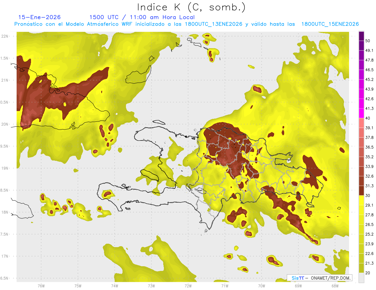Click the legend value '32.6'
This screenshot has width=376, height=290.
pos(369,176)
